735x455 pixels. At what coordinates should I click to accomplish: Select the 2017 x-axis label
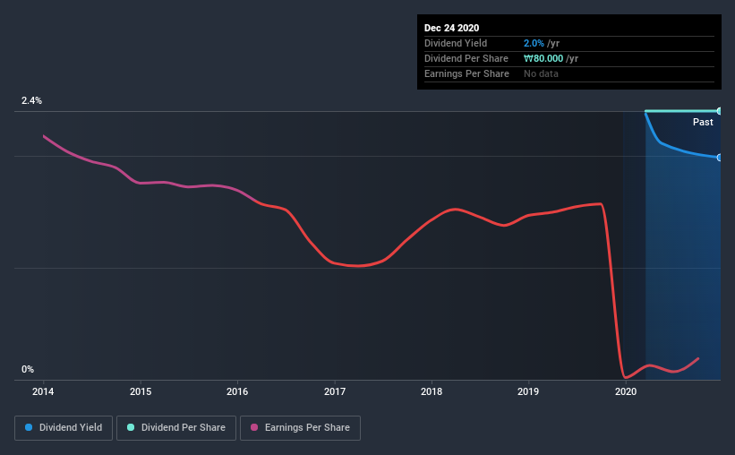click(x=335, y=391)
